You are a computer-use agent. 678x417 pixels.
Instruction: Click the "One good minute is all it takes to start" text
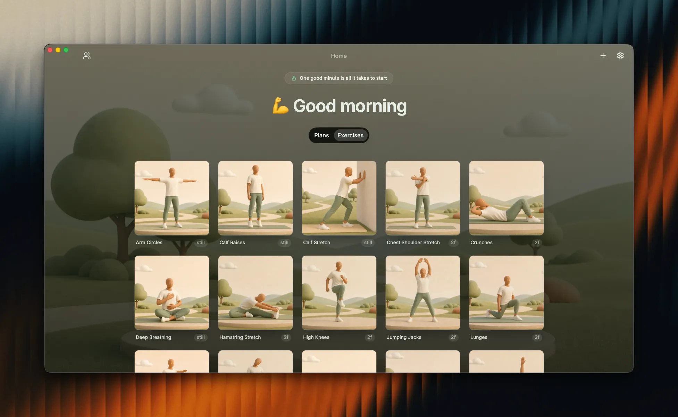(343, 78)
